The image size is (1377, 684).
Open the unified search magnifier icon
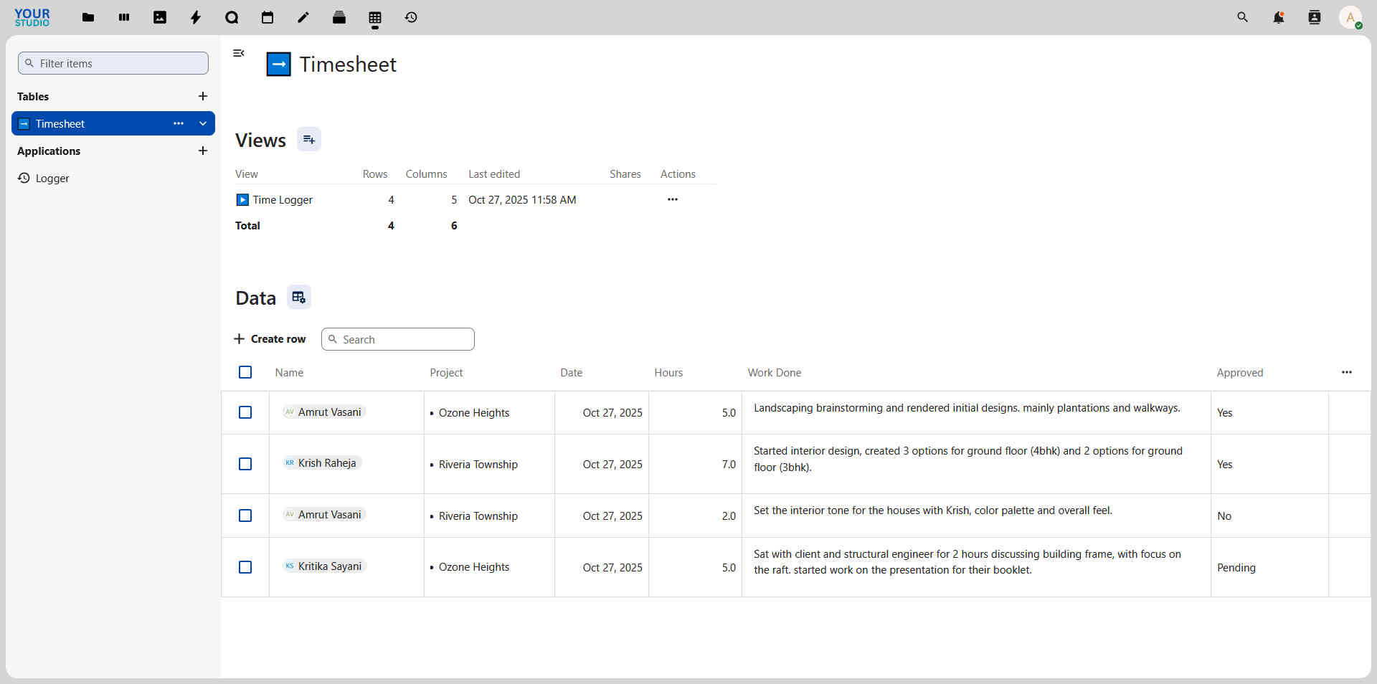coord(1243,17)
